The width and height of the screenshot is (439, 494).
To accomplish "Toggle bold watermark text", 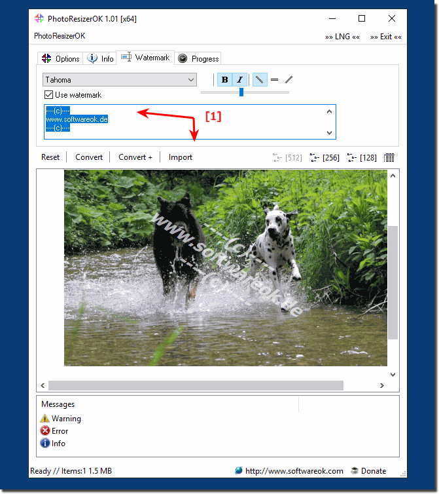I will pos(224,80).
